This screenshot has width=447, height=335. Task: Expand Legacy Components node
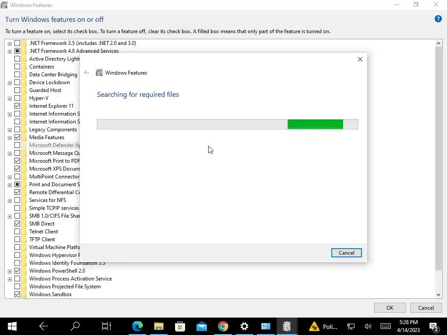(10, 130)
